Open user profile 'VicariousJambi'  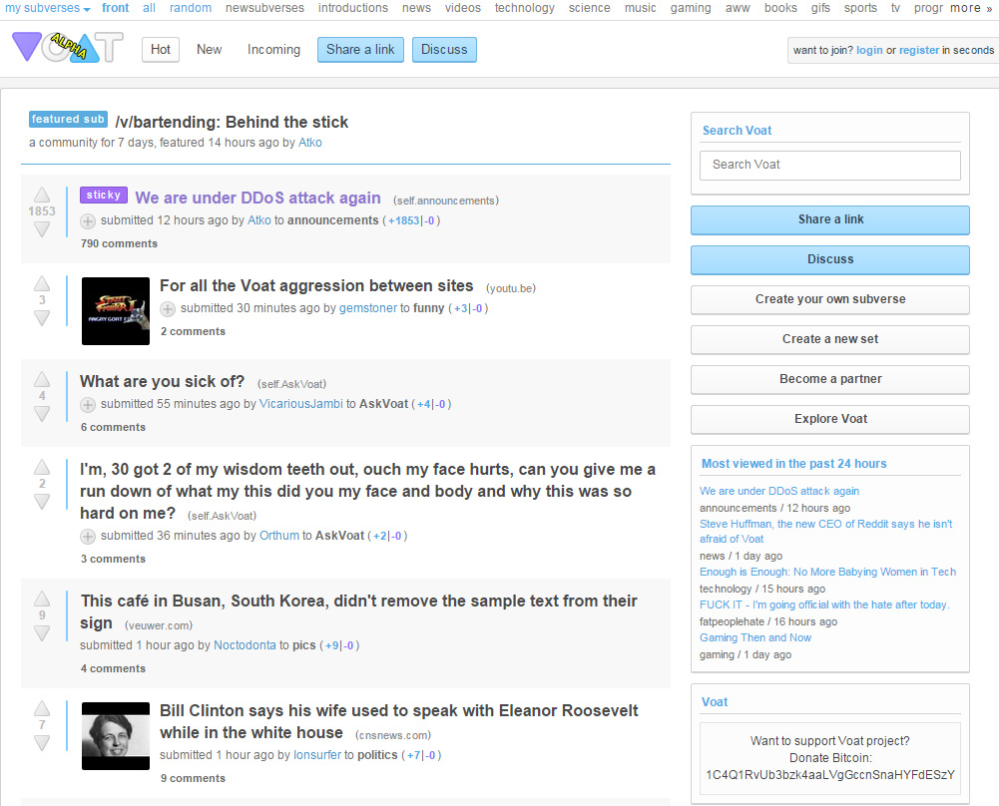click(301, 404)
